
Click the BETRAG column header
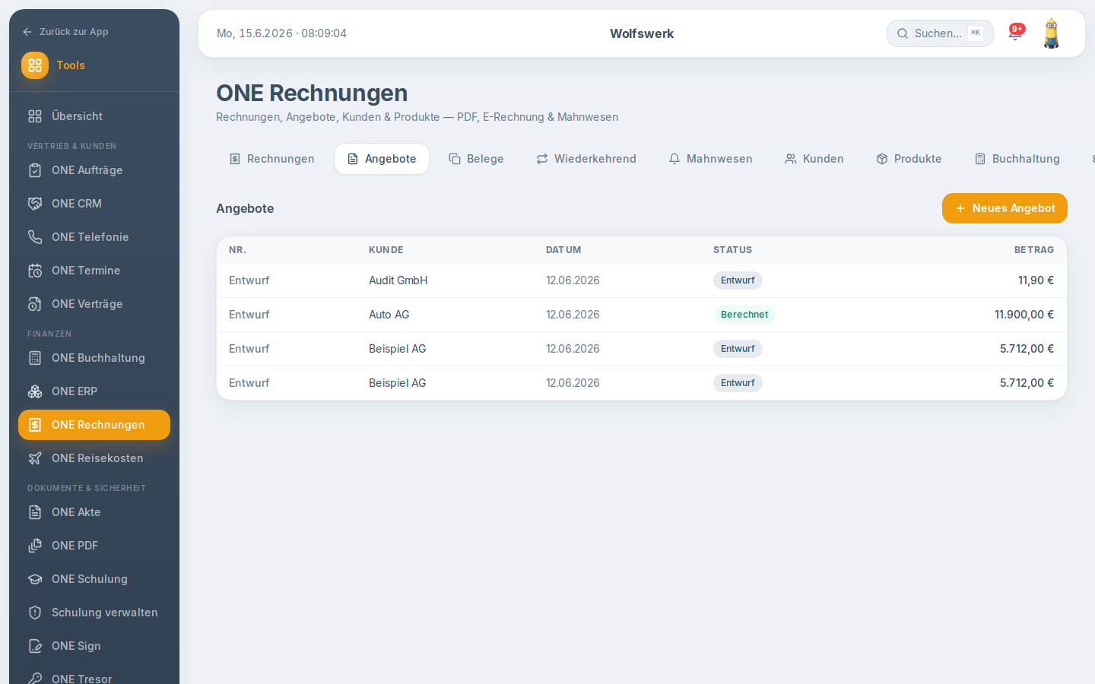click(1034, 250)
